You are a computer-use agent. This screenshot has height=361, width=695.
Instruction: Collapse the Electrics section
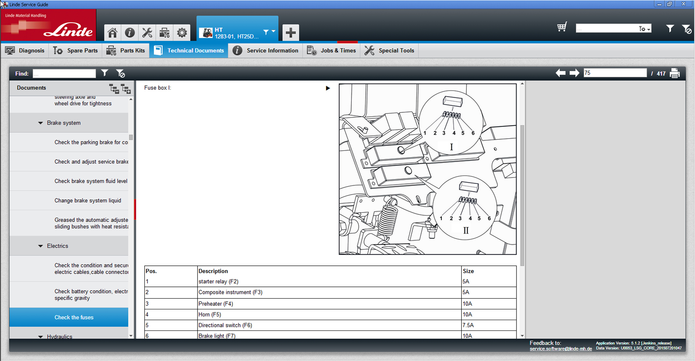click(x=41, y=246)
